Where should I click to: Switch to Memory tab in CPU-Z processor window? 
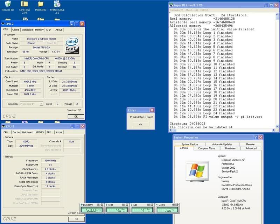(x=39, y=30)
